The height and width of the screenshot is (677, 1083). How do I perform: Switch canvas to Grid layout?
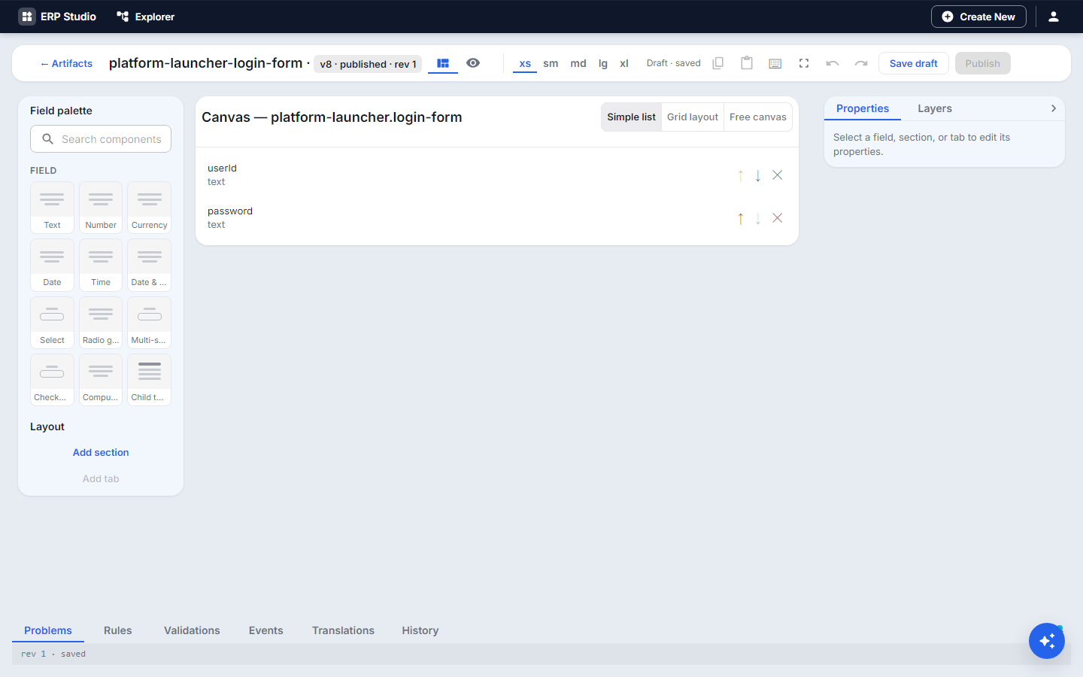click(693, 117)
